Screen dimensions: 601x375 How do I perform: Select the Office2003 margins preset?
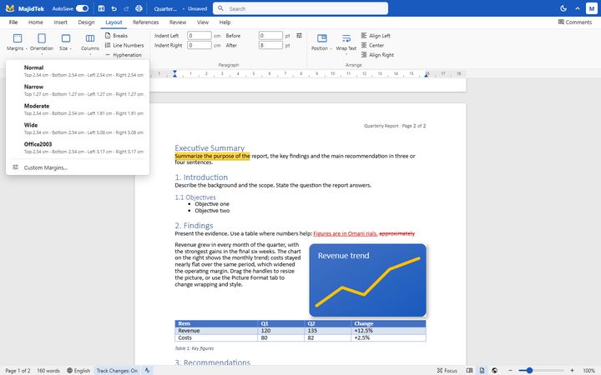click(78, 147)
